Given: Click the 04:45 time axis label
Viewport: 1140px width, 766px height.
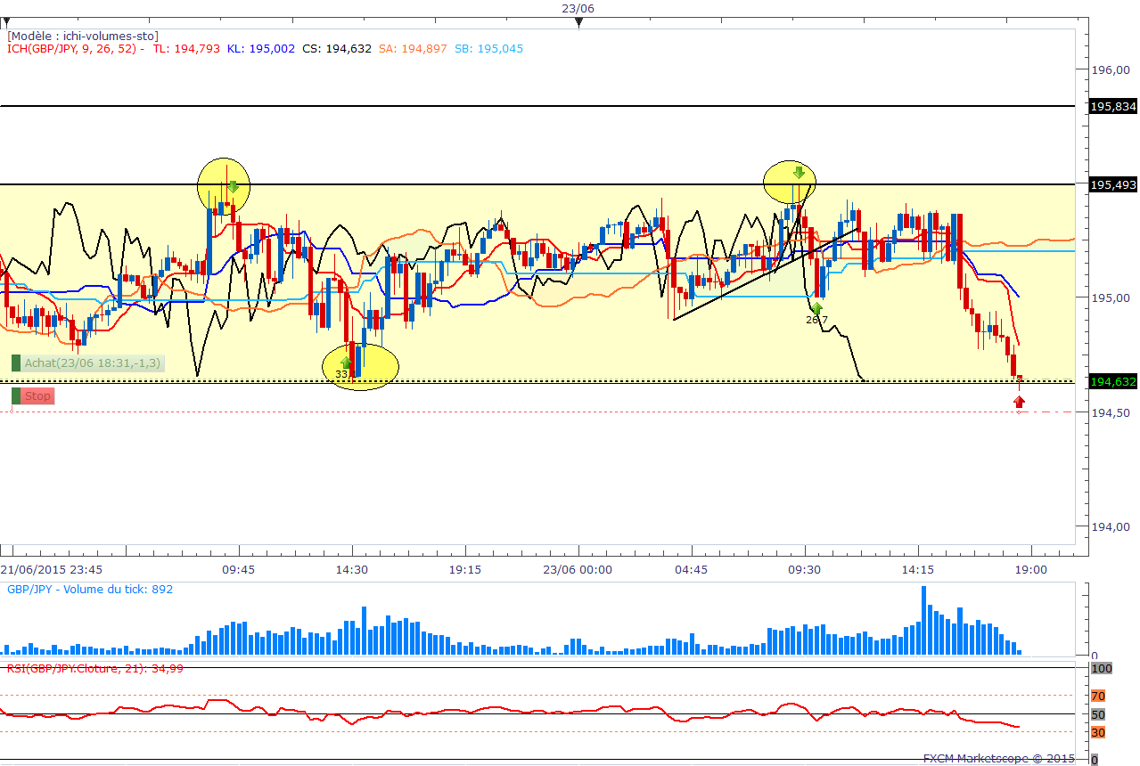Looking at the screenshot, I should pos(692,569).
